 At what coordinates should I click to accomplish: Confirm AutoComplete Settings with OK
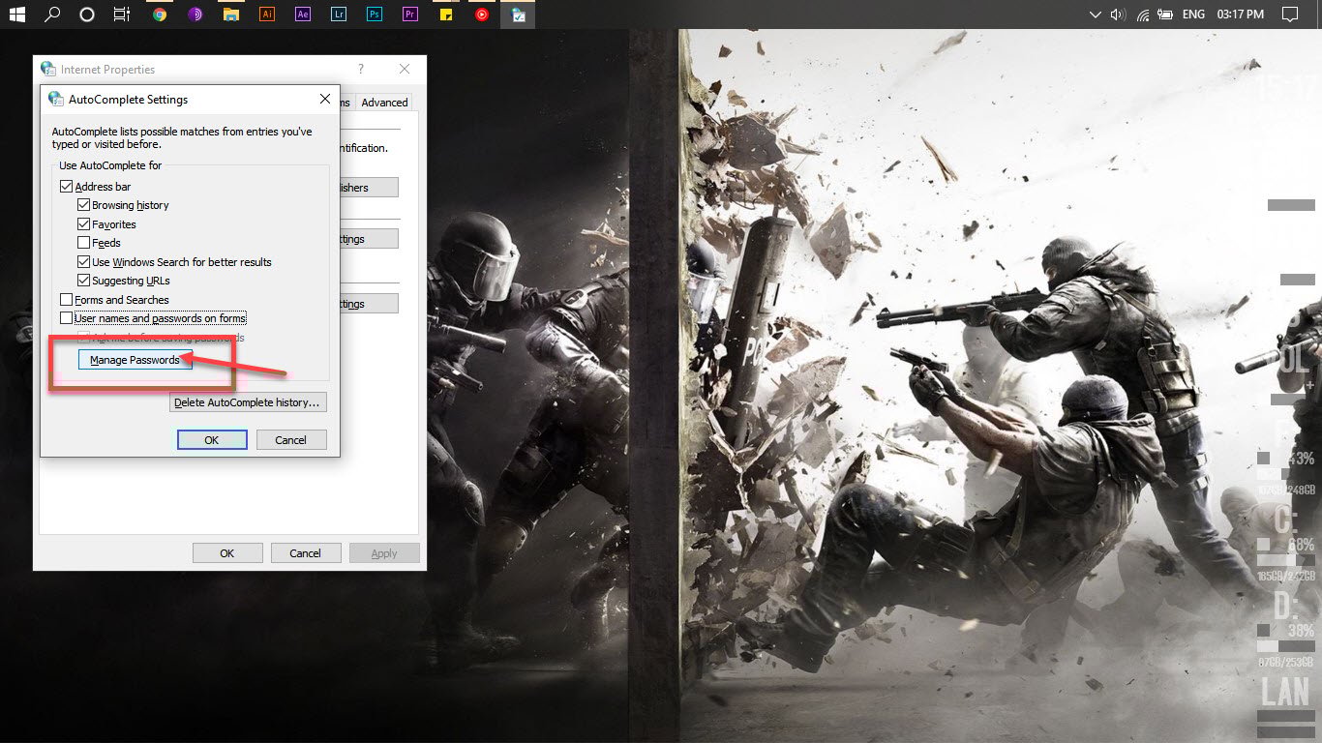coord(212,439)
